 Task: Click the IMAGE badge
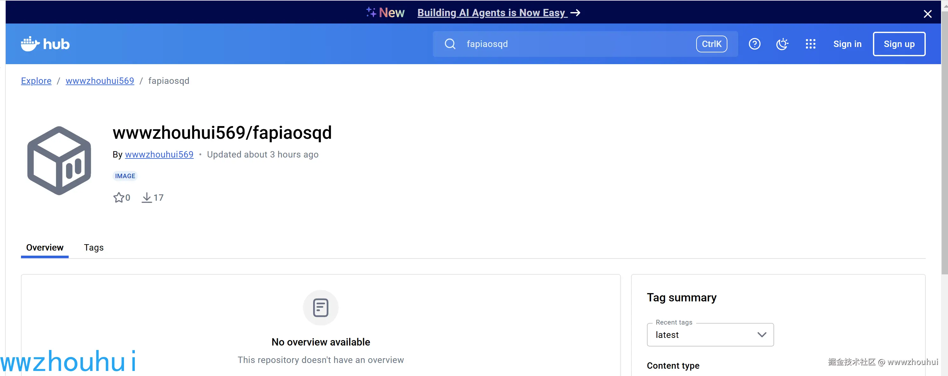(x=125, y=176)
